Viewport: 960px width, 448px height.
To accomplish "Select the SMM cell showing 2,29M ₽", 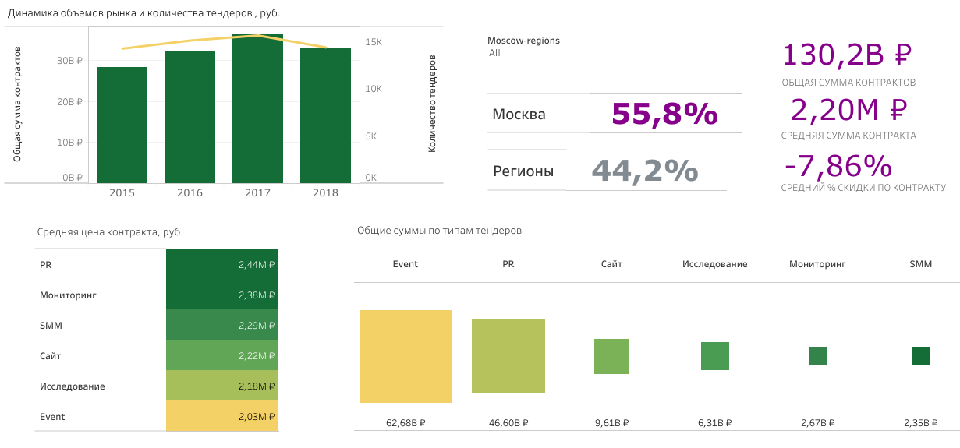I will 222,326.
